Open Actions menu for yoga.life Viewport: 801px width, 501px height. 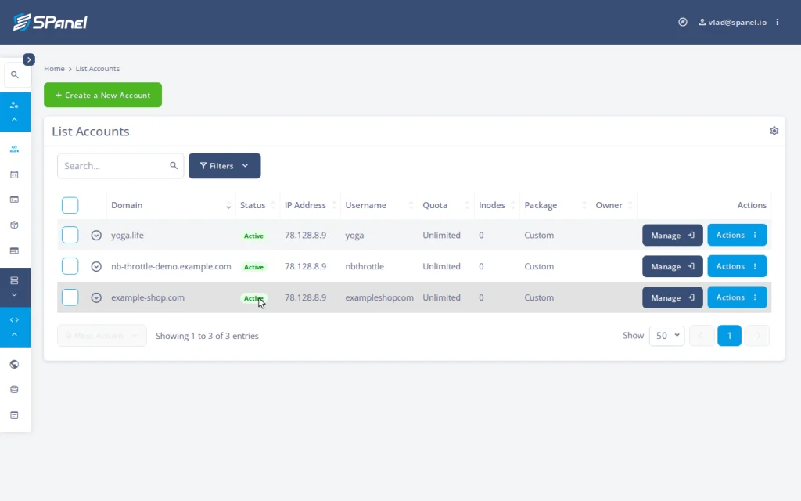737,235
